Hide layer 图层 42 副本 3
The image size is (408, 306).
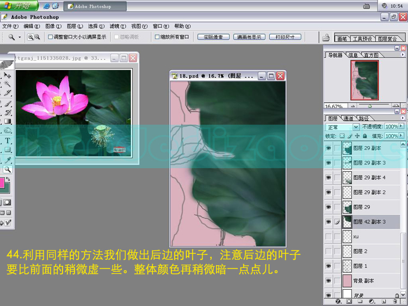point(329,222)
